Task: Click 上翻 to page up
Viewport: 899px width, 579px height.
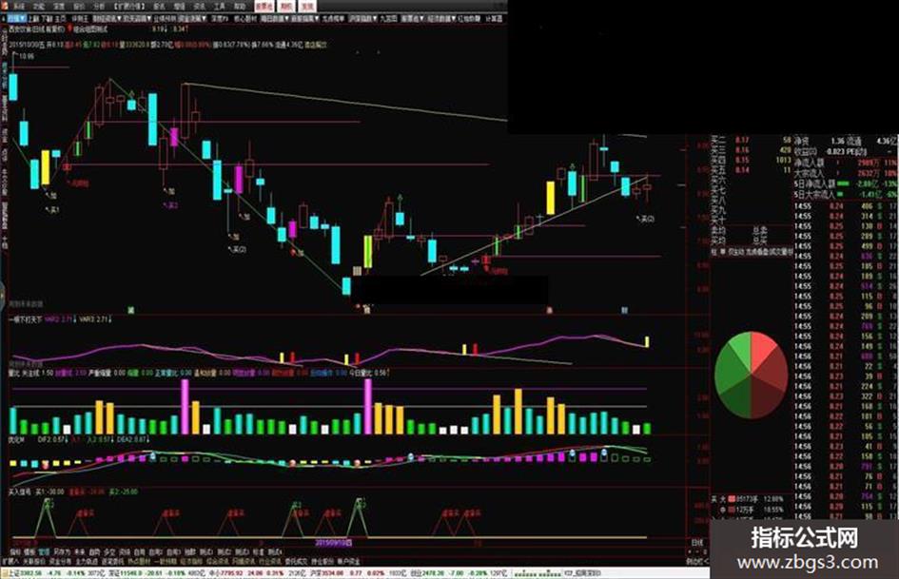Action: 34,18
